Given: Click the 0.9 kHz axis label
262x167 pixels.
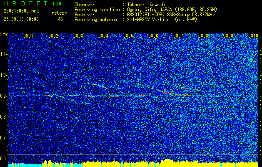Looking at the screenshot, I should (3, 96).
